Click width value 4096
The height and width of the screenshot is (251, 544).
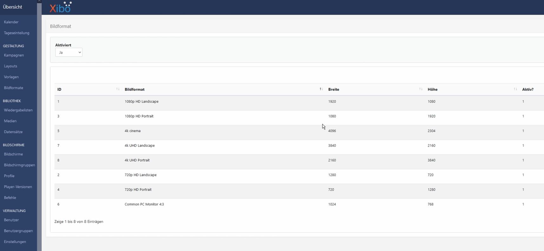(332, 131)
